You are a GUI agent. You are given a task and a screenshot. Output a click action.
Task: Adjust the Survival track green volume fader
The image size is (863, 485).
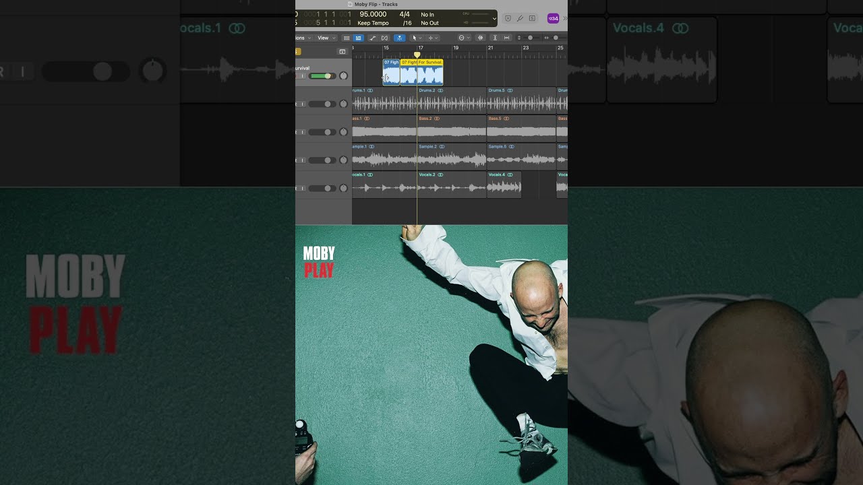pyautogui.click(x=322, y=76)
